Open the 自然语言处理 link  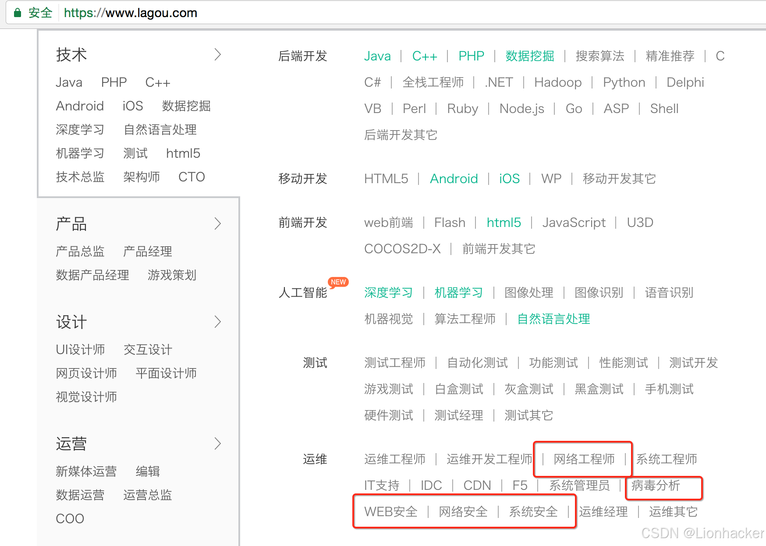point(553,319)
